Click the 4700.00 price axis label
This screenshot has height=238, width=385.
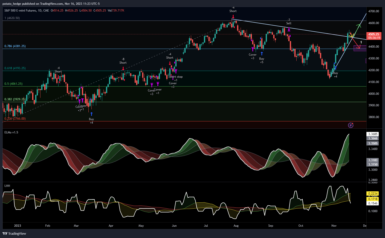coord(374,11)
